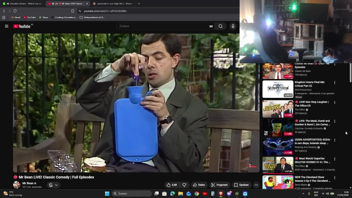Switch to the spacecafe in zoo tab
This screenshot has height=198, width=352.
point(113,4)
